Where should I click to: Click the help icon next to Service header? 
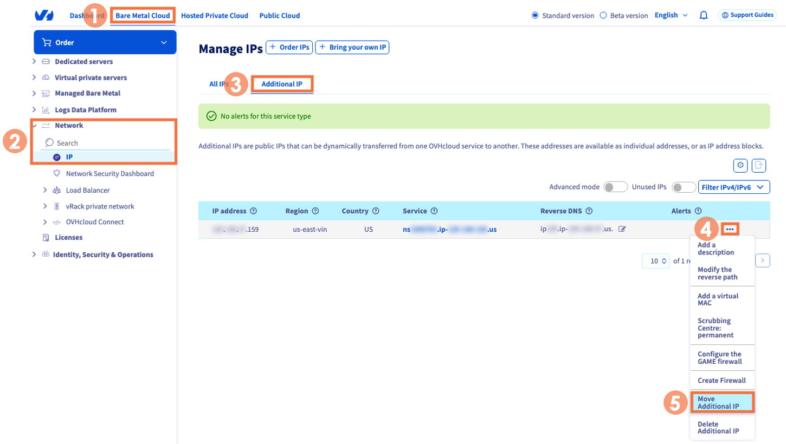[434, 211]
